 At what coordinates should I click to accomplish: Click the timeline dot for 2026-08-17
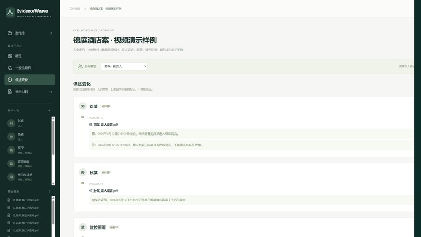83,183
